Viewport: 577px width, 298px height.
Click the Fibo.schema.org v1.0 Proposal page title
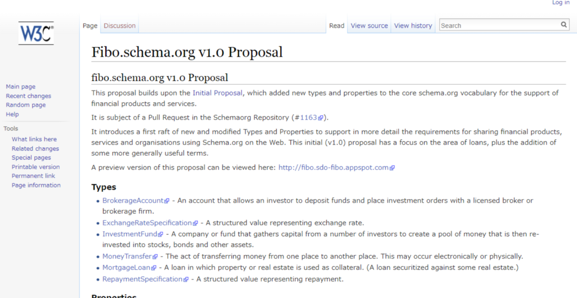pyautogui.click(x=187, y=52)
